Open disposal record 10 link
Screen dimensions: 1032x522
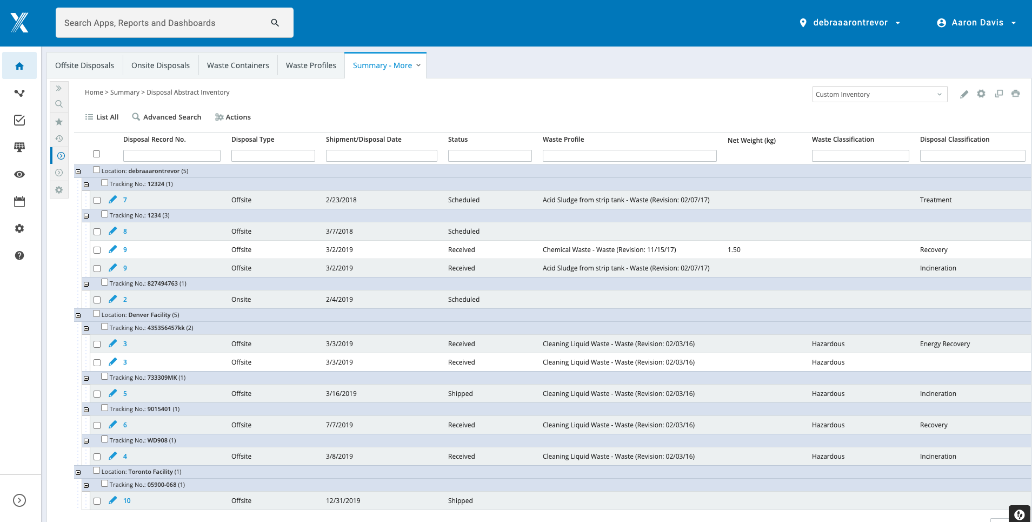click(x=126, y=500)
